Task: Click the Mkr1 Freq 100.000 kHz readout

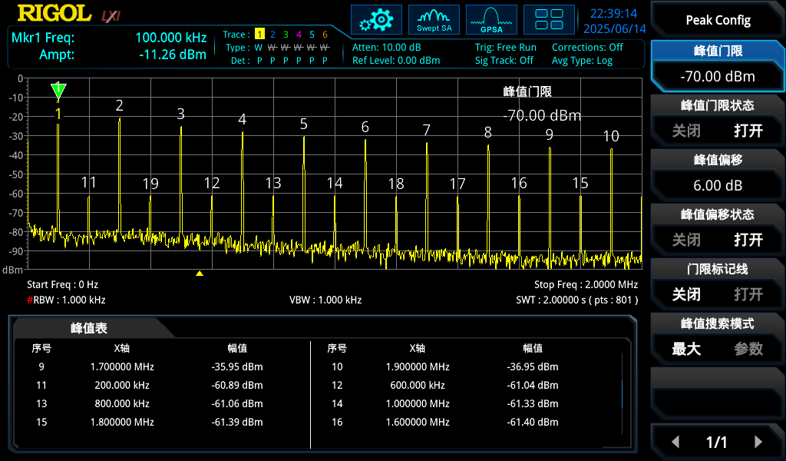Action: coord(109,38)
